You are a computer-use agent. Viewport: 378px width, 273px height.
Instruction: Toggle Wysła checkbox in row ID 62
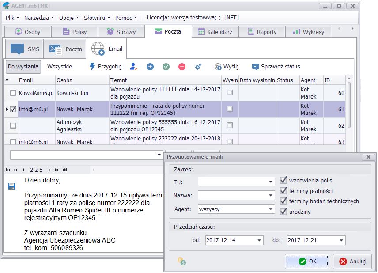230,125
